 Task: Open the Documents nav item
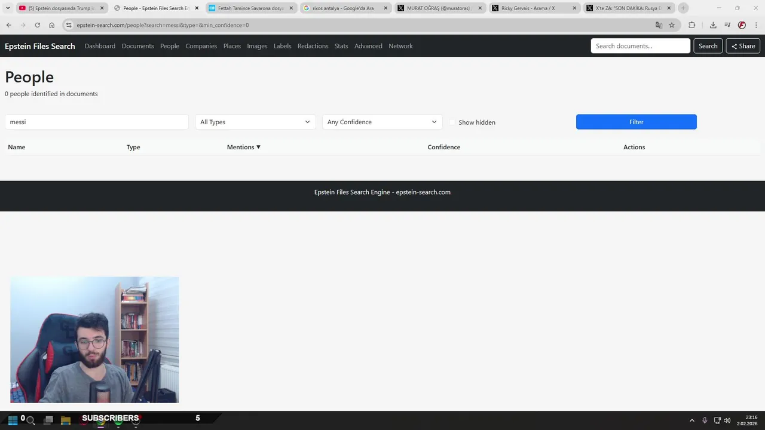click(x=137, y=46)
